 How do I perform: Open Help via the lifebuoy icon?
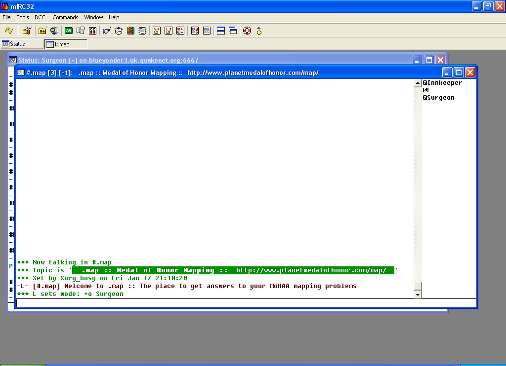[247, 31]
